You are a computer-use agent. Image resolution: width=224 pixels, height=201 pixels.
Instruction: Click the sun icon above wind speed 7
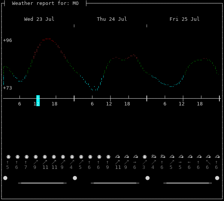pyautogui.click(x=26, y=157)
